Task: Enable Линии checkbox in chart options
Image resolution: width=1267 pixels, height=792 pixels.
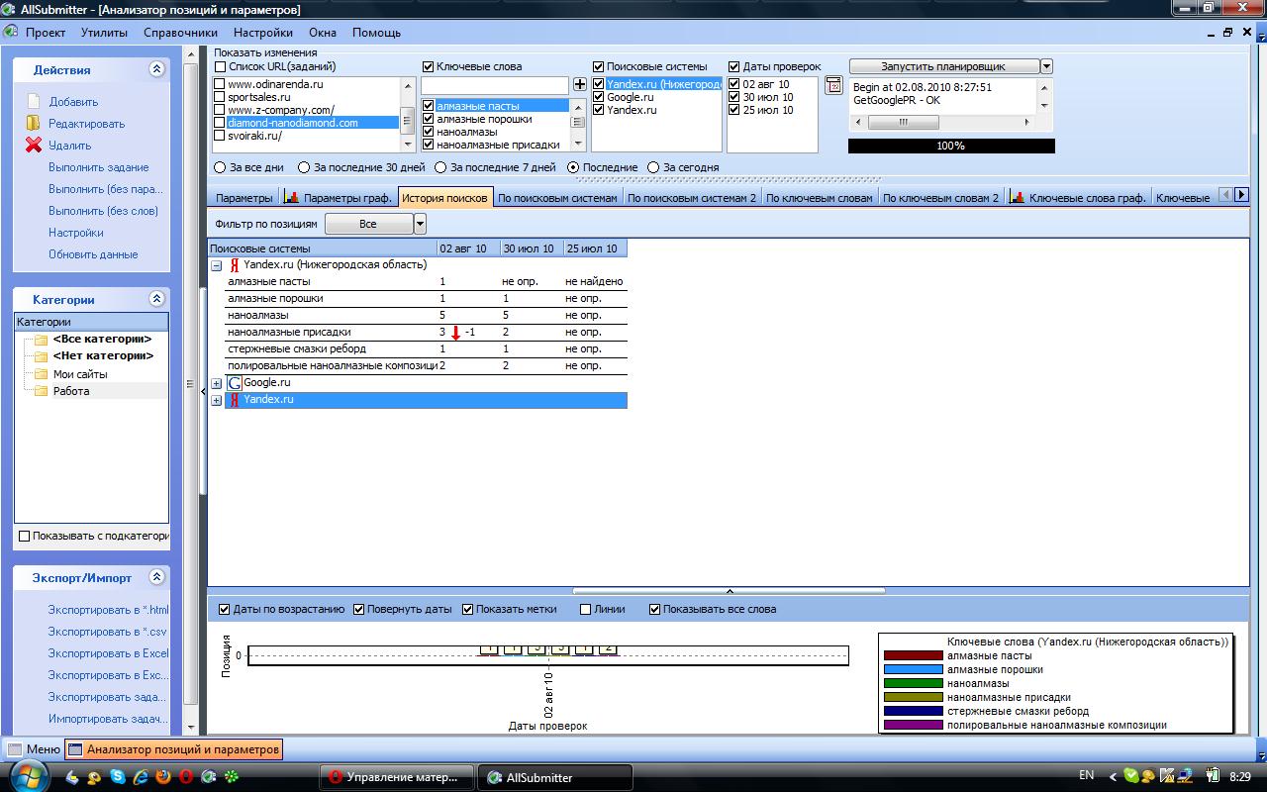Action: point(586,610)
